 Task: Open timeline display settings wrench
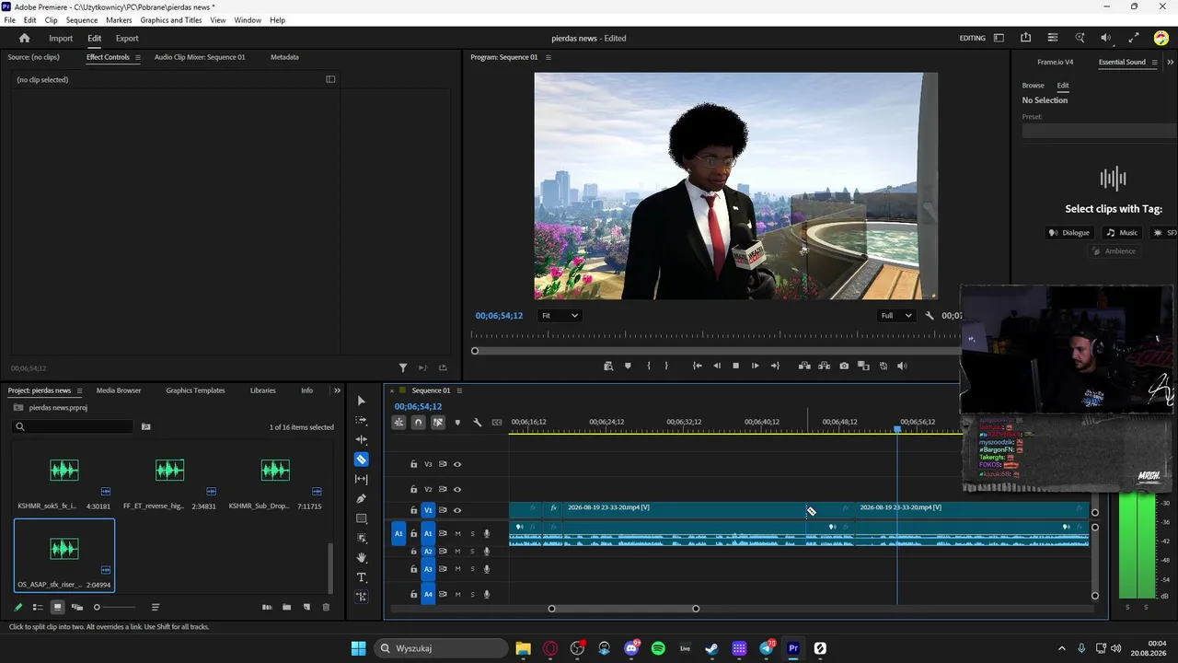(x=477, y=423)
